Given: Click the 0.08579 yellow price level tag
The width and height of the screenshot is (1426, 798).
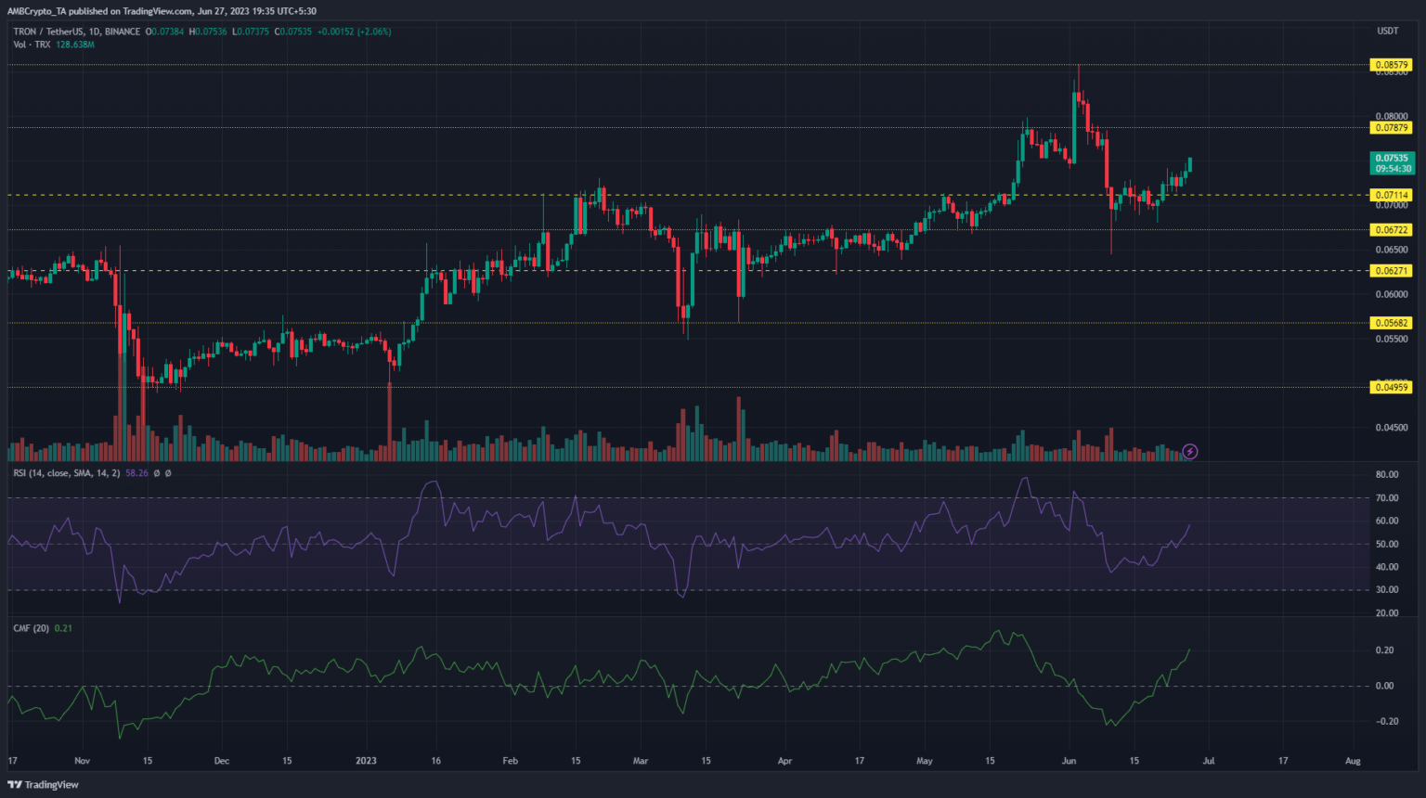Looking at the screenshot, I should click(x=1391, y=65).
